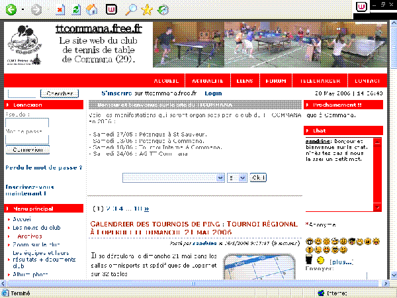This screenshot has height=298, width=397.
Task: Click the ttcommana.free.fr site title
Action: pos(99,28)
